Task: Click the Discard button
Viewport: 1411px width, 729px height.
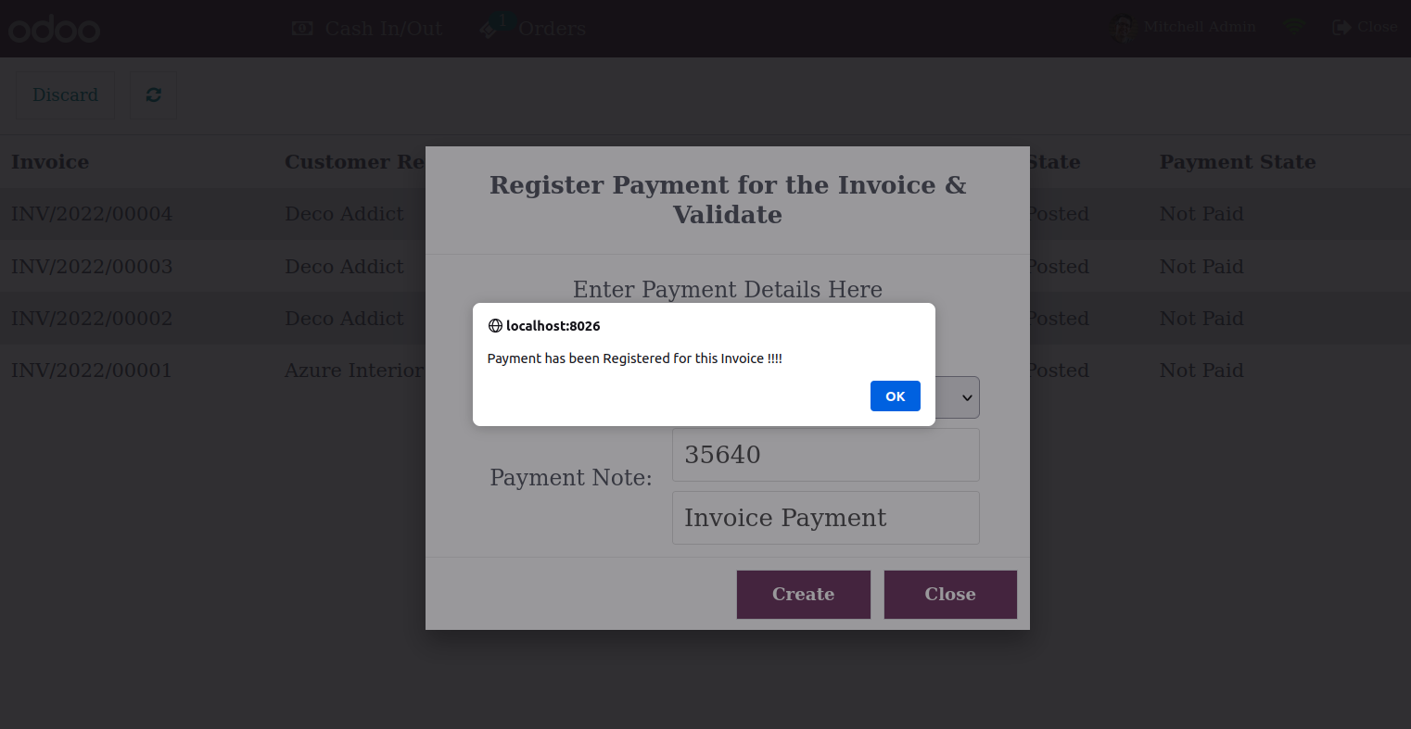Action: coord(65,95)
